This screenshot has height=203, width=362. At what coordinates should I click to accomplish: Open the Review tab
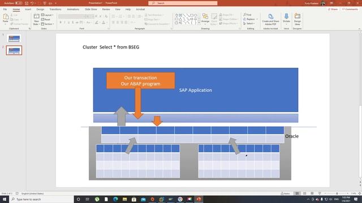(106, 9)
